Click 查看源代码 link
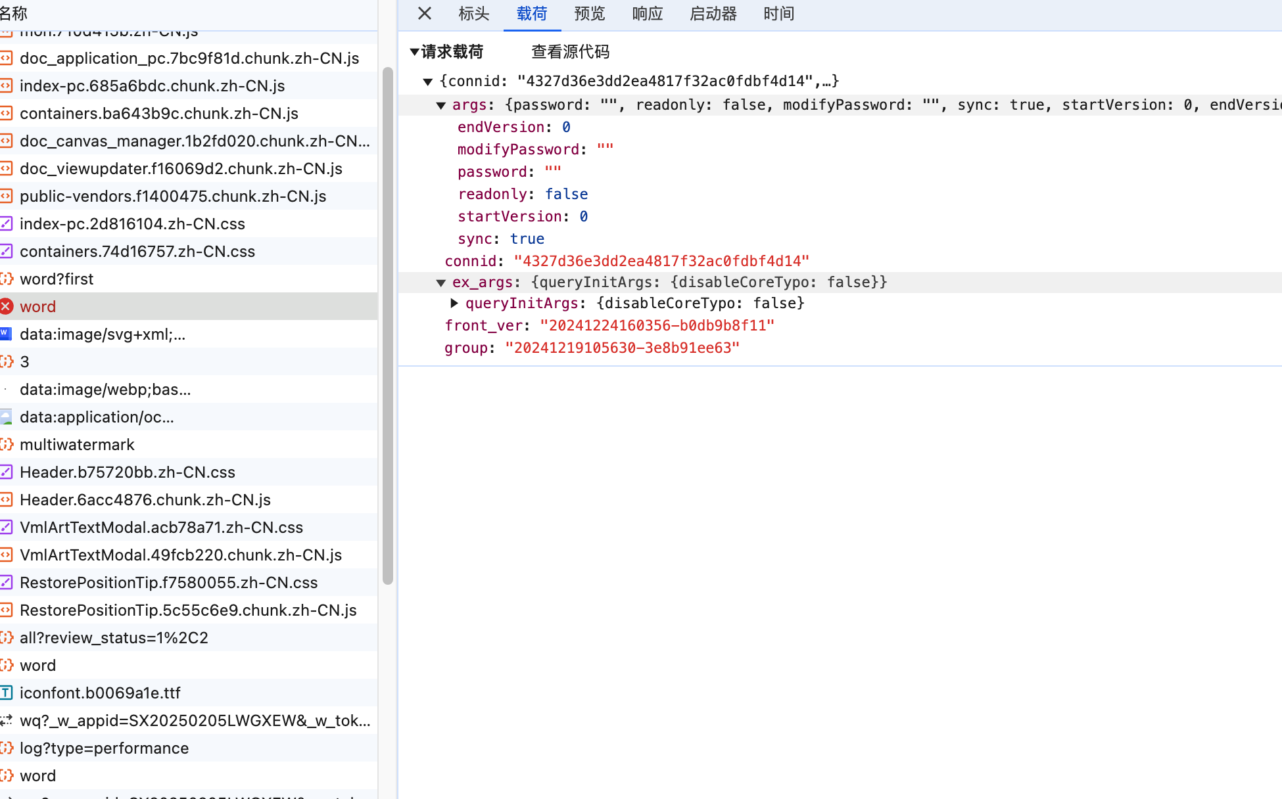Screen dimensions: 1282x799 (x=570, y=52)
